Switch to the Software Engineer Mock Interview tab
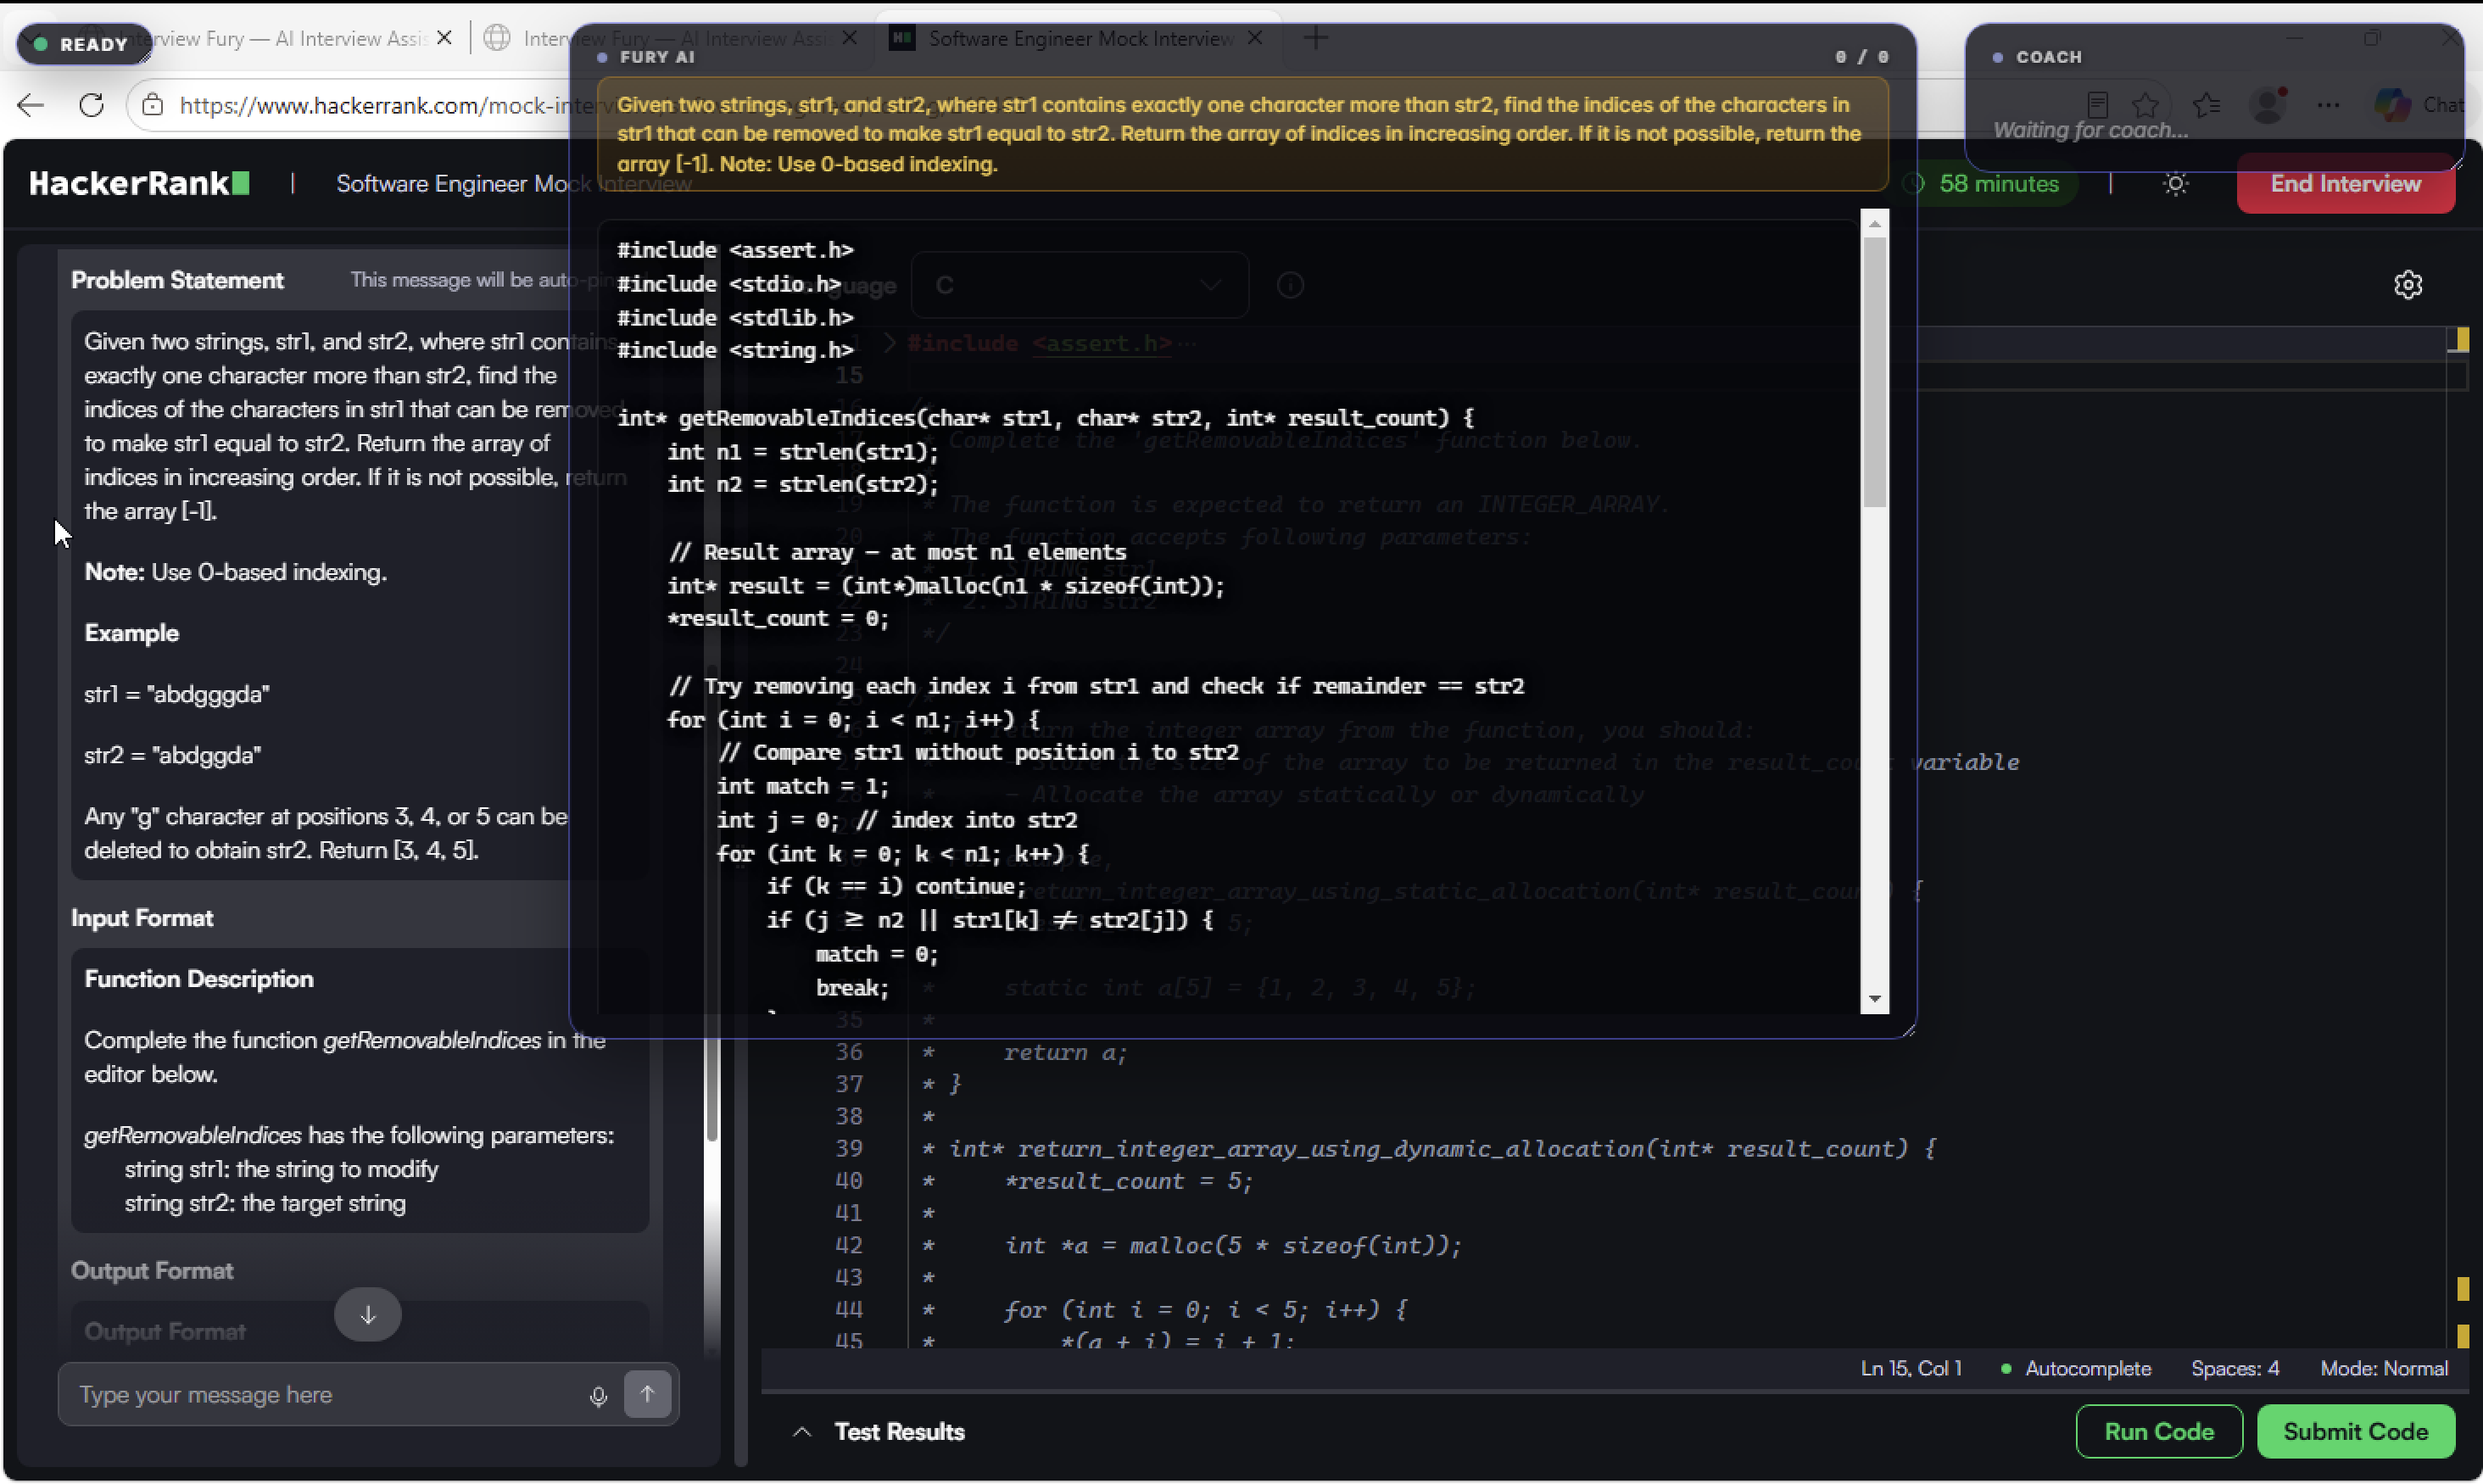This screenshot has width=2483, height=1484. click(x=1080, y=38)
